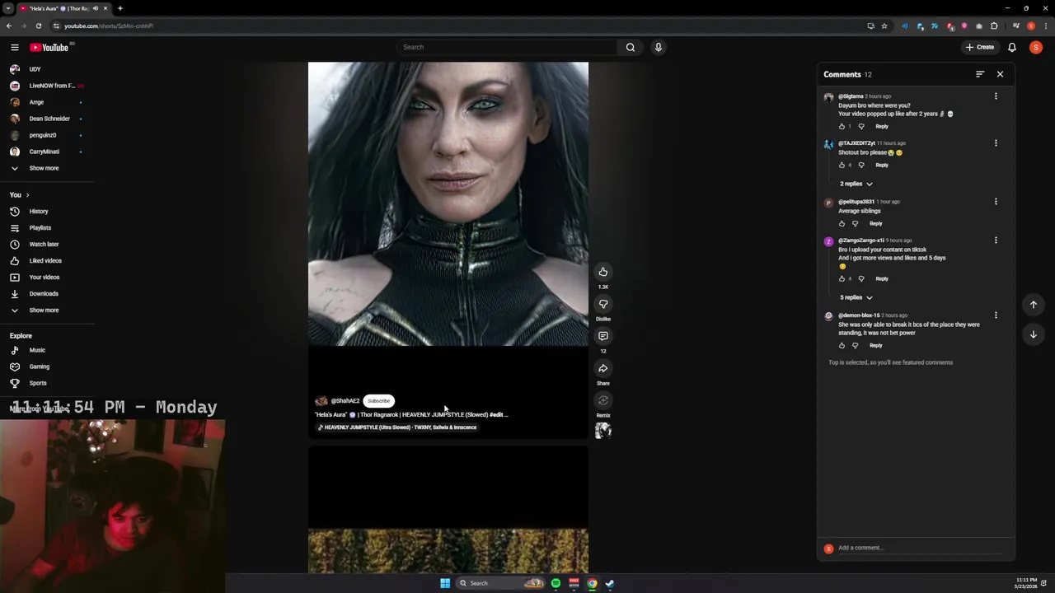Image resolution: width=1055 pixels, height=593 pixels.
Task: Close the Comments panel
Action: [1000, 74]
